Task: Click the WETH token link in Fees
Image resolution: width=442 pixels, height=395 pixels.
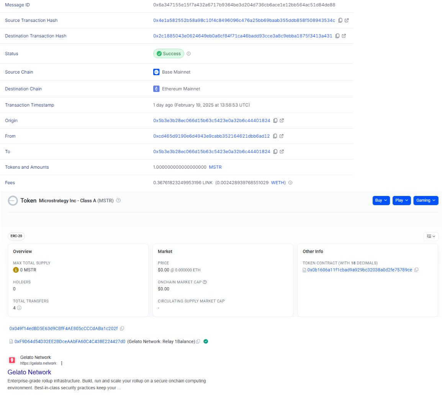Action: [x=278, y=183]
